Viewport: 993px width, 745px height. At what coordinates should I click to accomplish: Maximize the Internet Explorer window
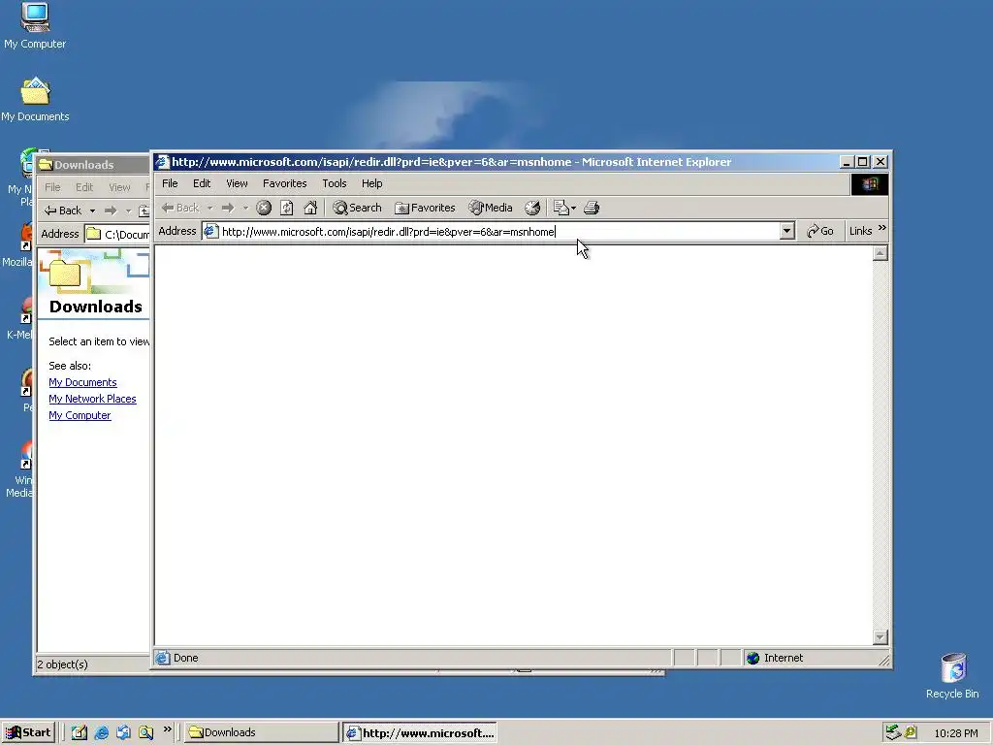[862, 162]
